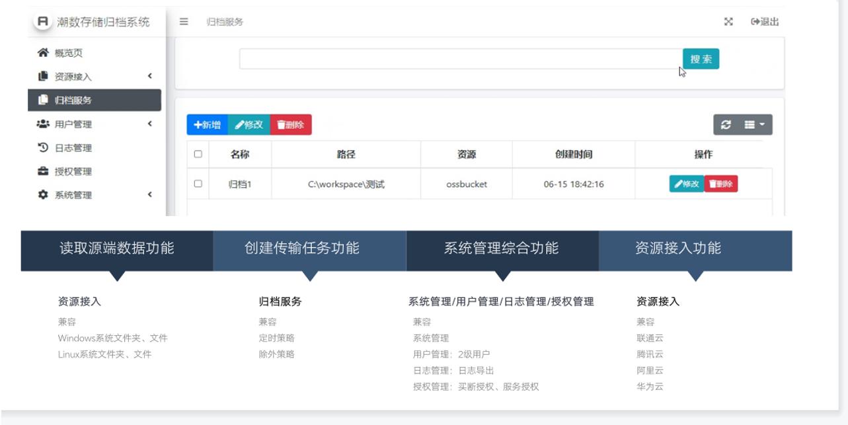Open 日志管理 from the sidebar
848x425 pixels.
73,148
